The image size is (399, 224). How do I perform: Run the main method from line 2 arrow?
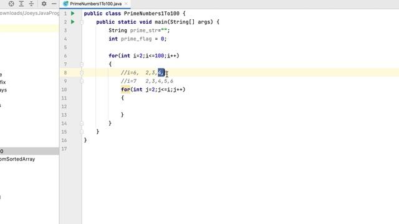(73, 22)
